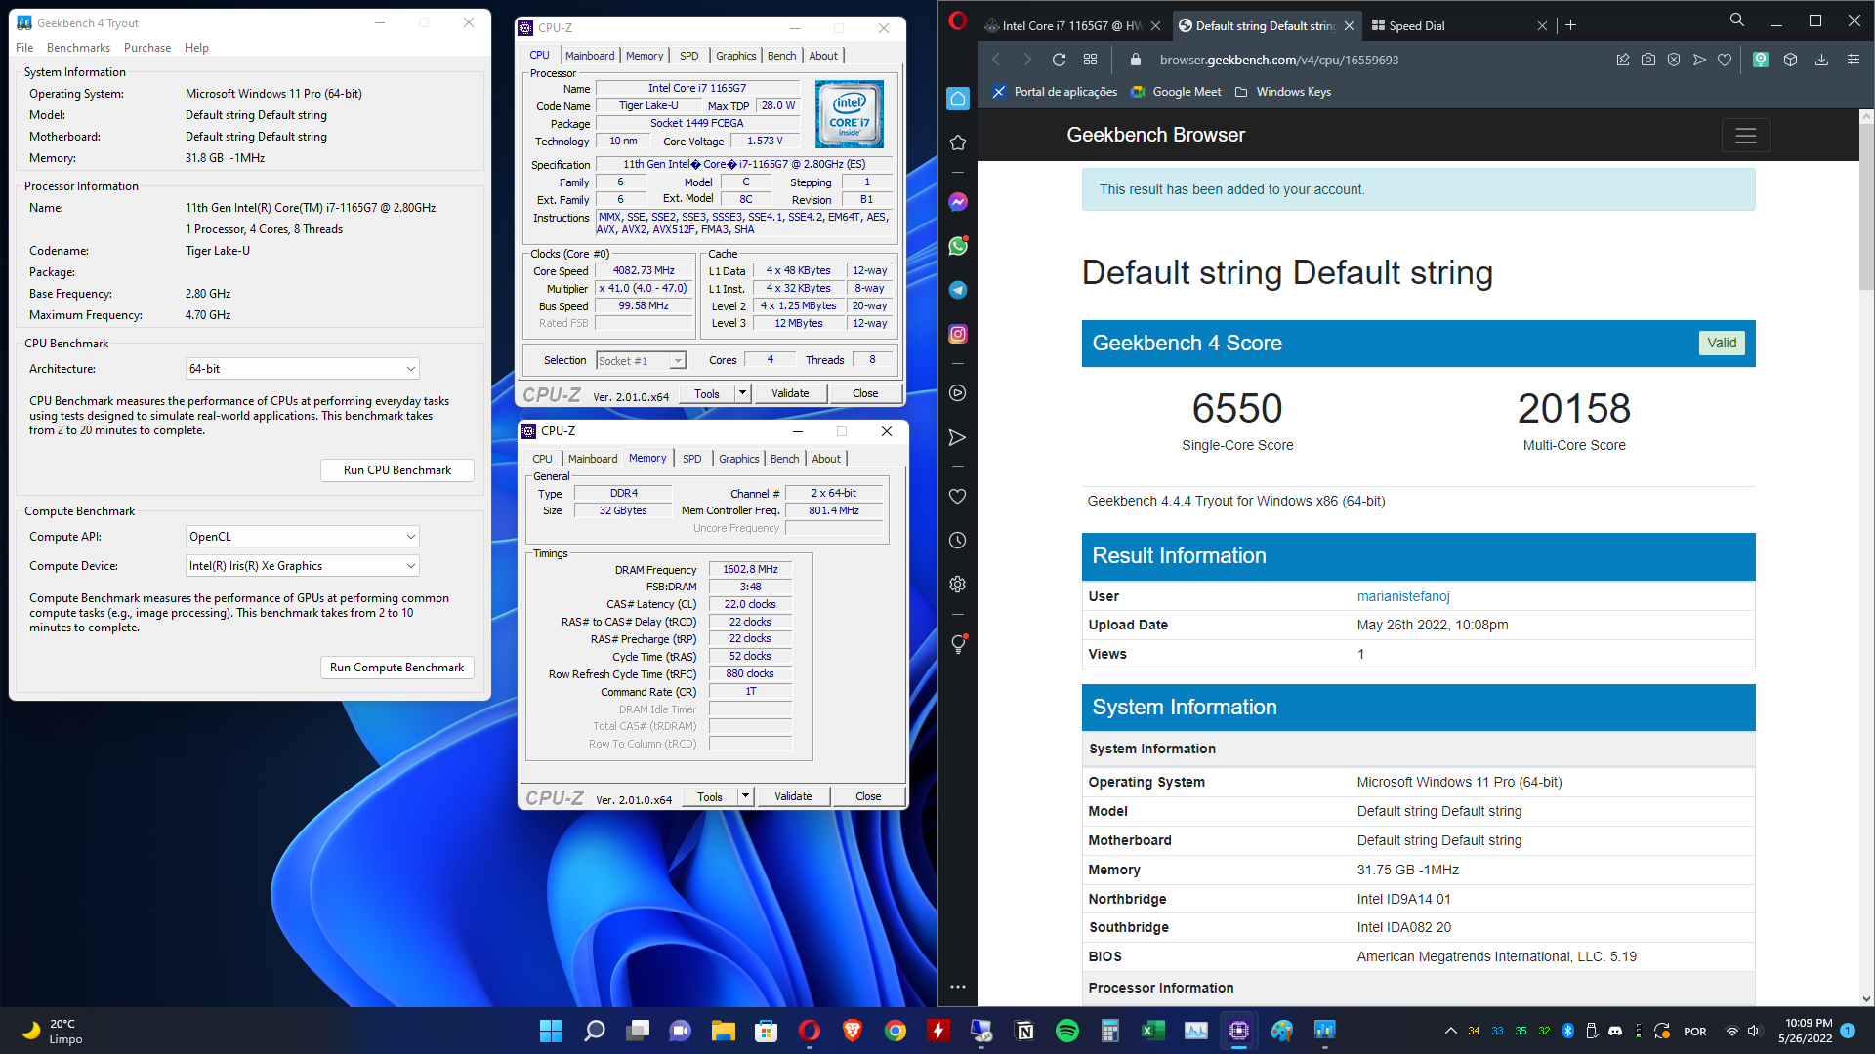Click Opera sidebar home icon

tap(958, 99)
